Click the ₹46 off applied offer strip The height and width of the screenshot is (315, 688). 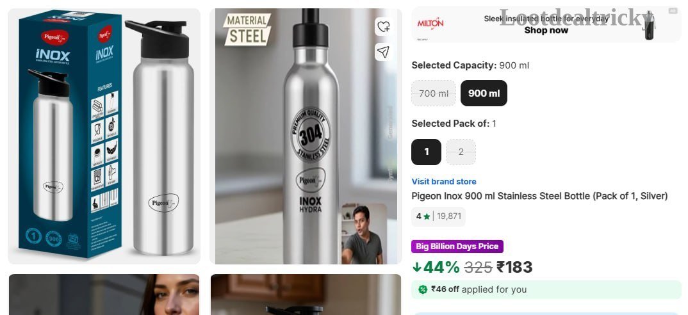pos(546,289)
